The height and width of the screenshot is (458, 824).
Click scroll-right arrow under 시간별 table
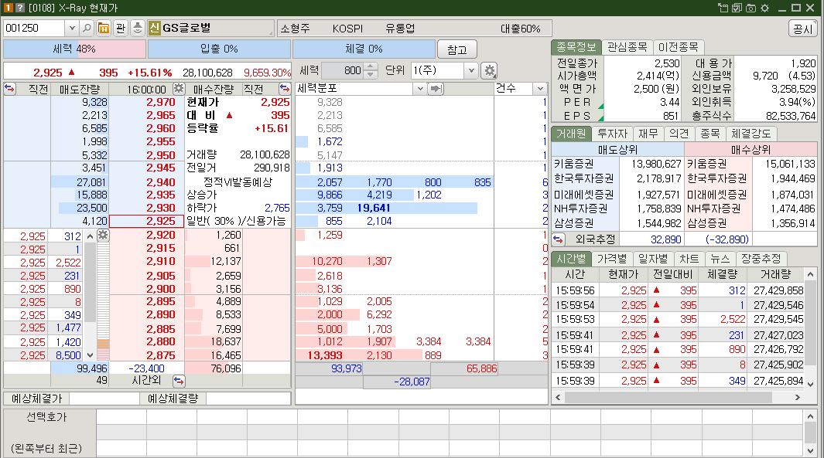[797, 397]
